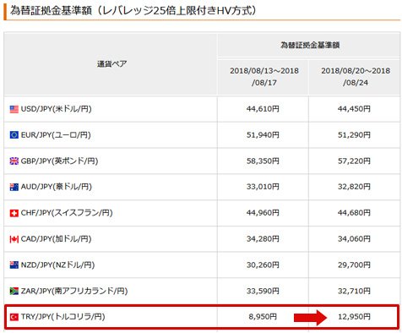Click the 12,950円 value for TRY/JPY
Image resolution: width=402 pixels, height=333 pixels.
pos(354,317)
